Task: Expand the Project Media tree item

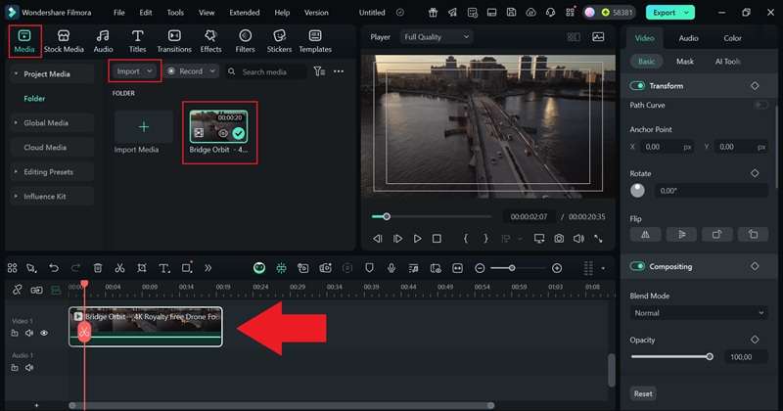Action: [16, 74]
